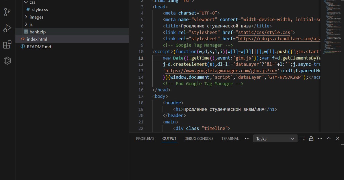Image resolution: width=344 pixels, height=180 pixels.
Task: Open the Source Control view
Action: point(7,12)
